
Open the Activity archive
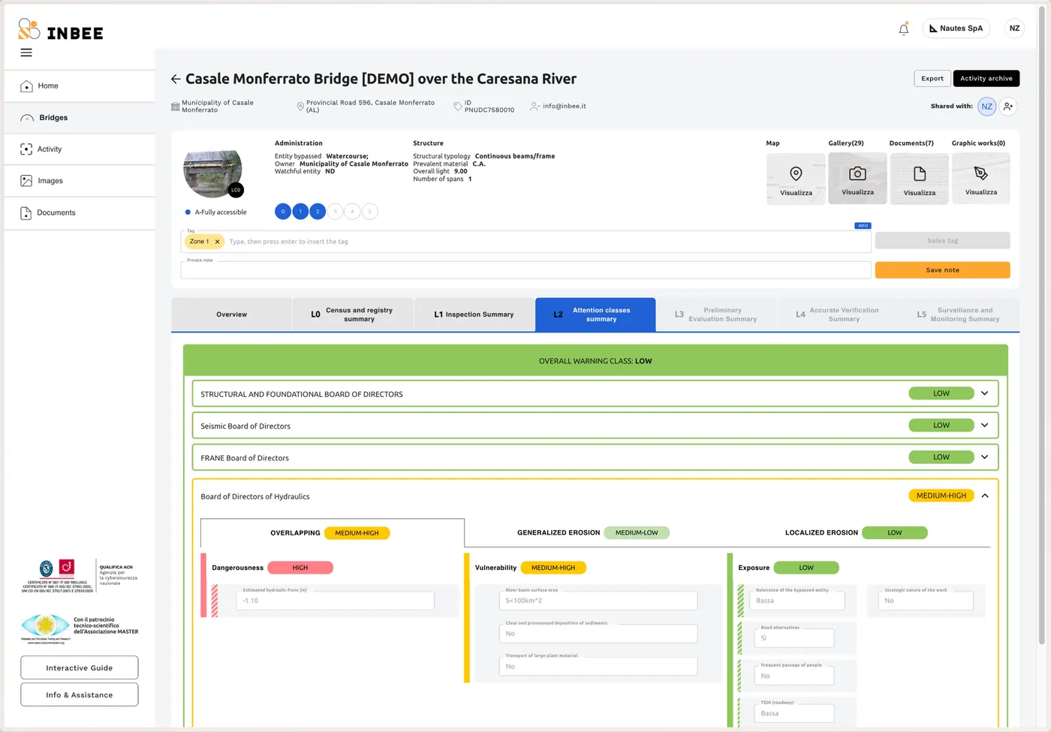[986, 78]
